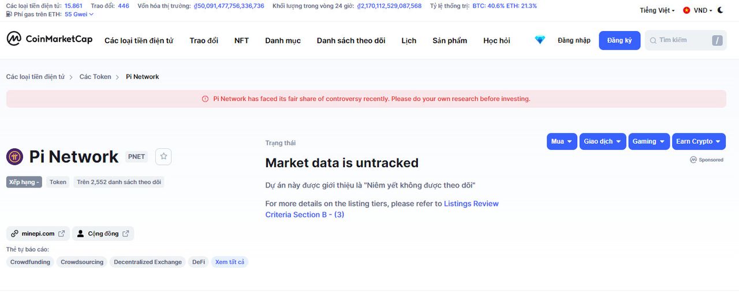This screenshot has height=304, width=739.
Task: Click the Đăng ký signup button
Action: point(619,40)
